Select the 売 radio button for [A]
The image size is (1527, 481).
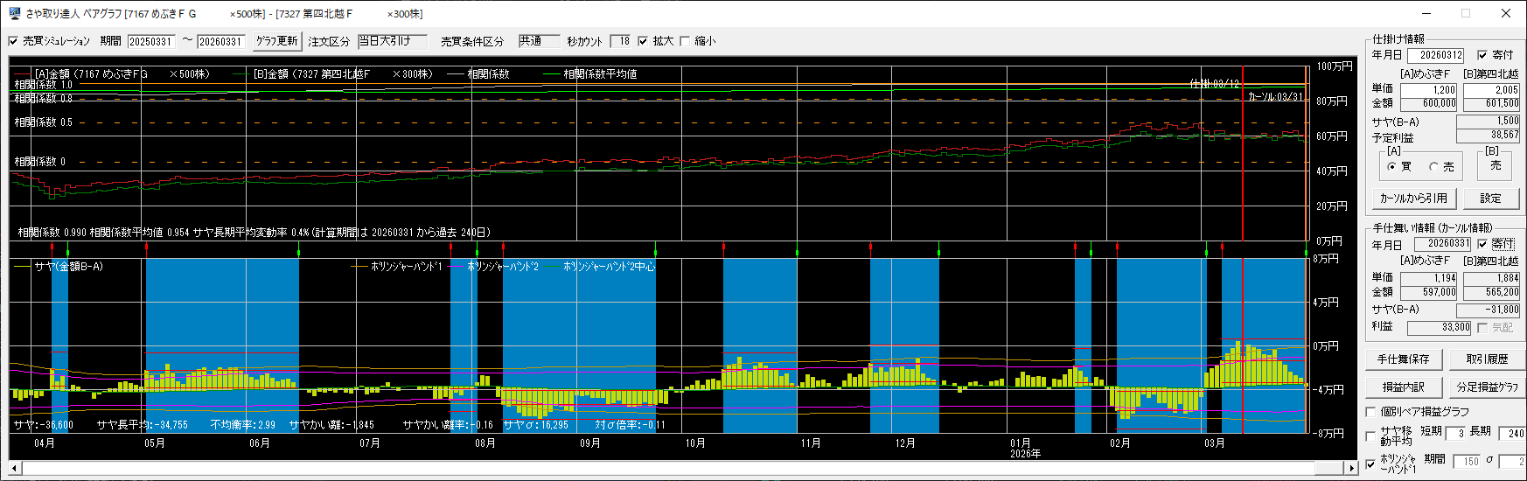[x=1433, y=167]
